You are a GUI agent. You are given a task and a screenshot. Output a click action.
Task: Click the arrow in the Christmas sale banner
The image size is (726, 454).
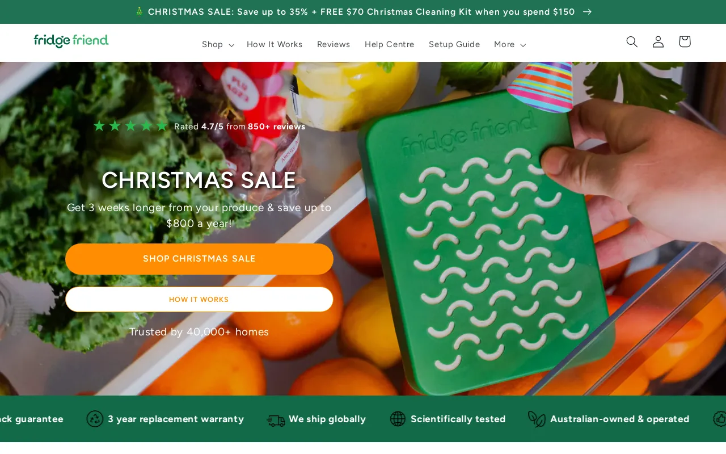(587, 12)
